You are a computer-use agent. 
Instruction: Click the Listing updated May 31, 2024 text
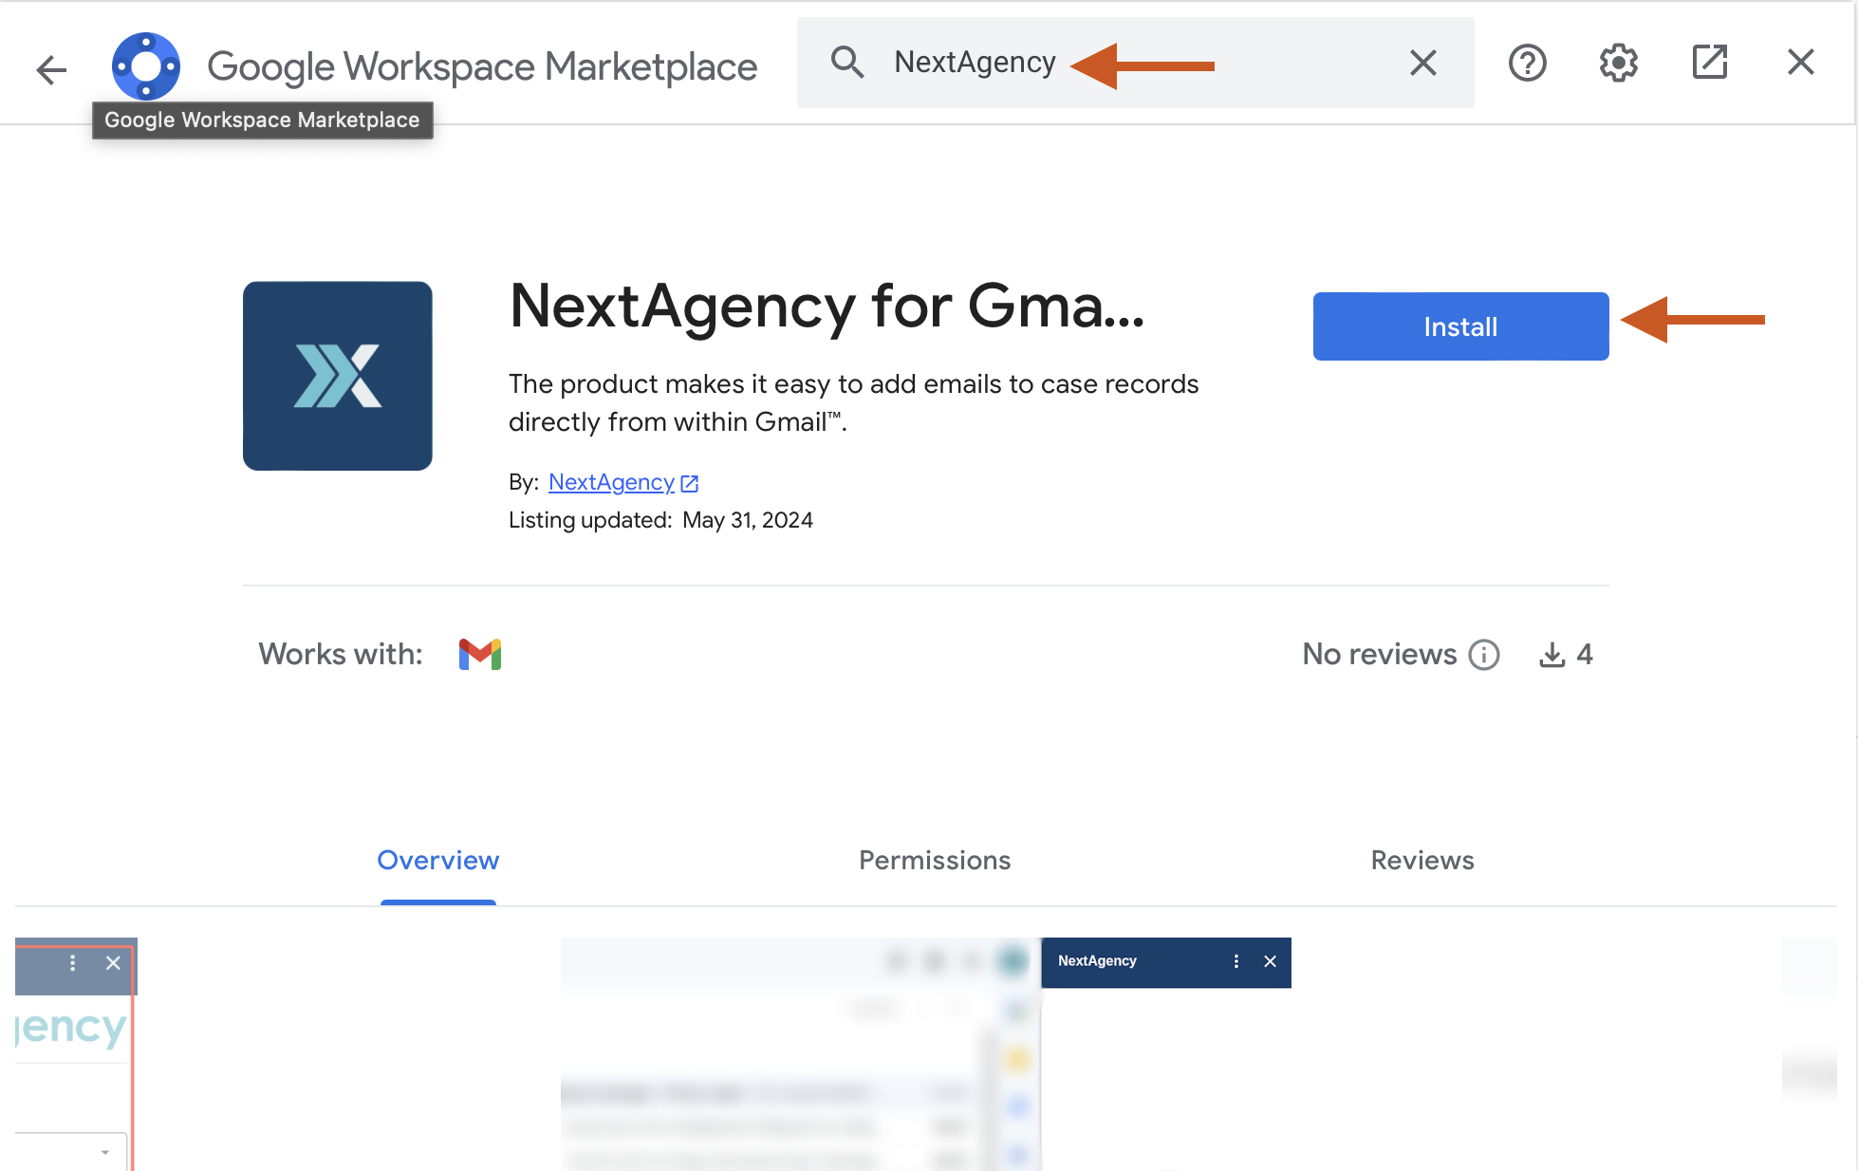660,520
